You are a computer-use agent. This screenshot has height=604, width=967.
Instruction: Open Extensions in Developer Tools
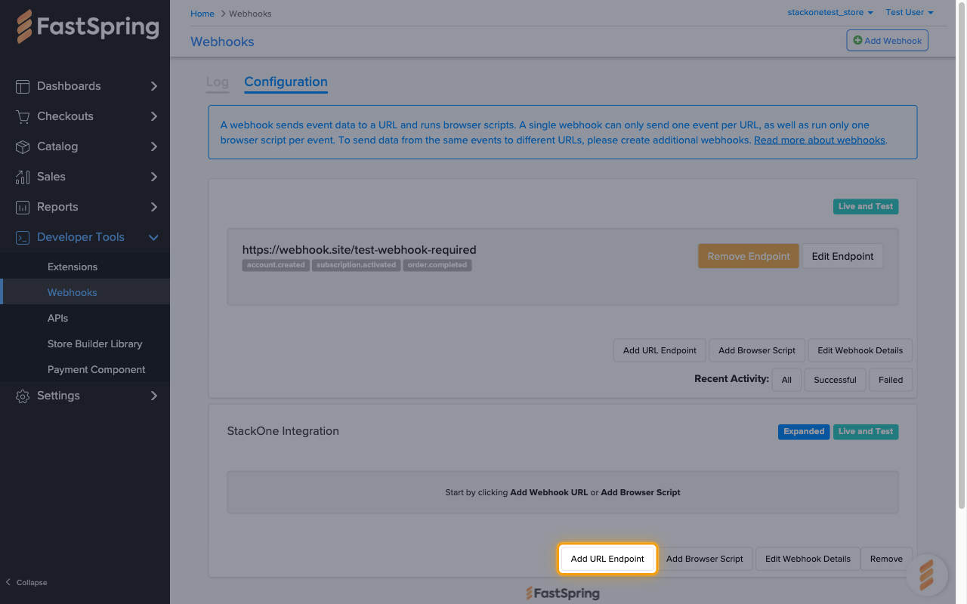(73, 267)
